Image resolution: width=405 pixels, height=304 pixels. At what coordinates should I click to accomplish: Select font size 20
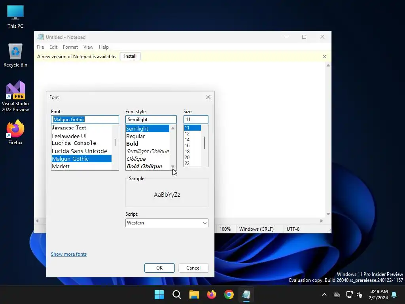pos(193,158)
